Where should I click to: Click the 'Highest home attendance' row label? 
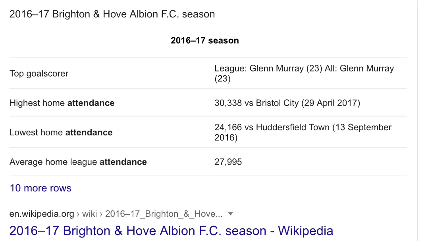(62, 103)
